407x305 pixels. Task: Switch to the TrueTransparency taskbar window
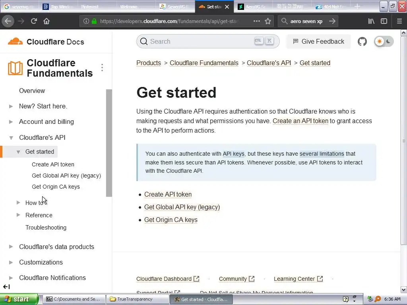point(137,299)
